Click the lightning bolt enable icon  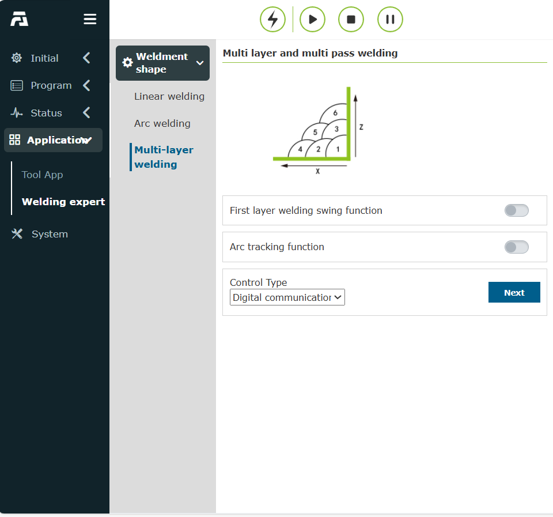click(272, 20)
